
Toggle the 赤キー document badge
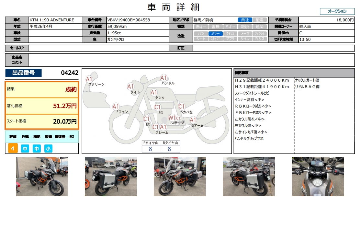coord(201,27)
